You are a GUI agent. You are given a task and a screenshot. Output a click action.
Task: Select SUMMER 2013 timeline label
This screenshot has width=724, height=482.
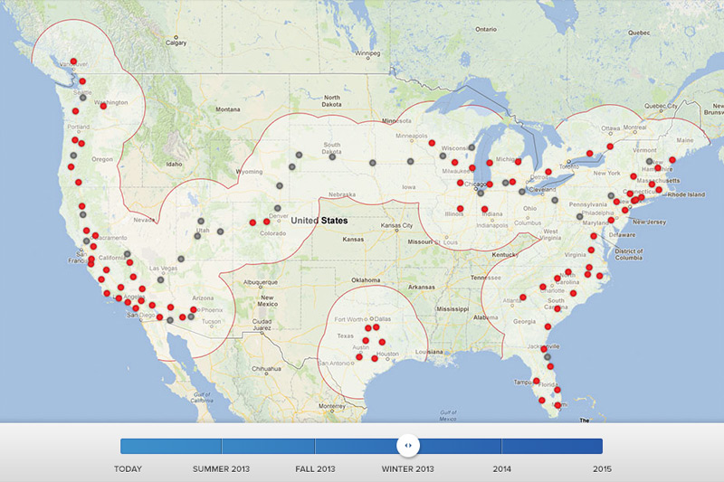click(221, 469)
